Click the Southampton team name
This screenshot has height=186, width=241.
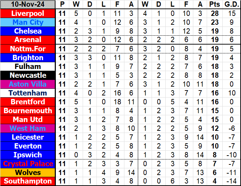point(28,181)
